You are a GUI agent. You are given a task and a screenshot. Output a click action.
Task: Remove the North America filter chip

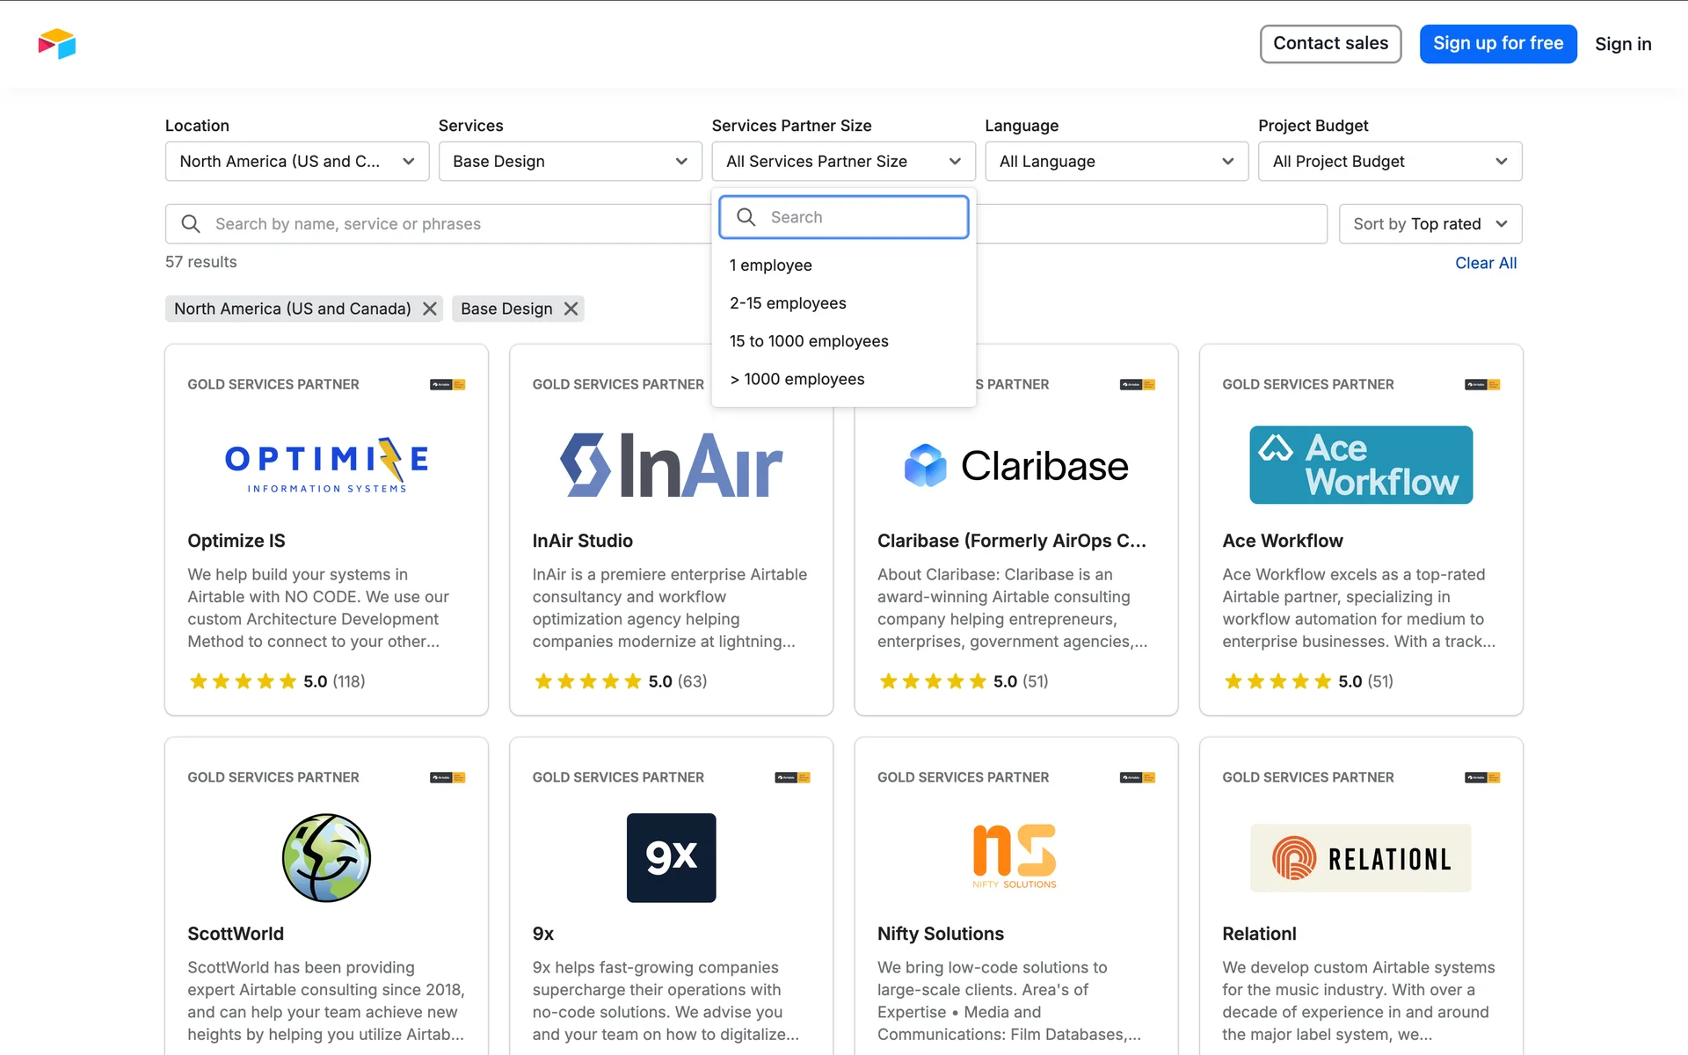pyautogui.click(x=429, y=309)
